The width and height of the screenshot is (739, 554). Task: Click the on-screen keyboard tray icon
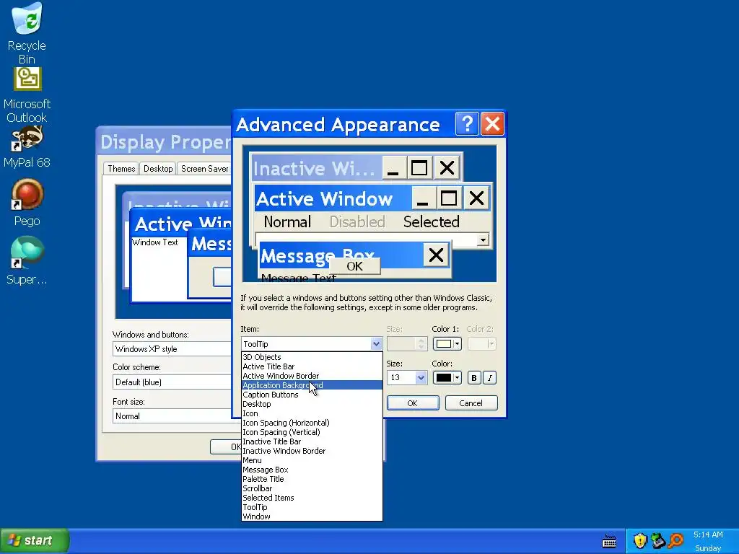pos(609,541)
